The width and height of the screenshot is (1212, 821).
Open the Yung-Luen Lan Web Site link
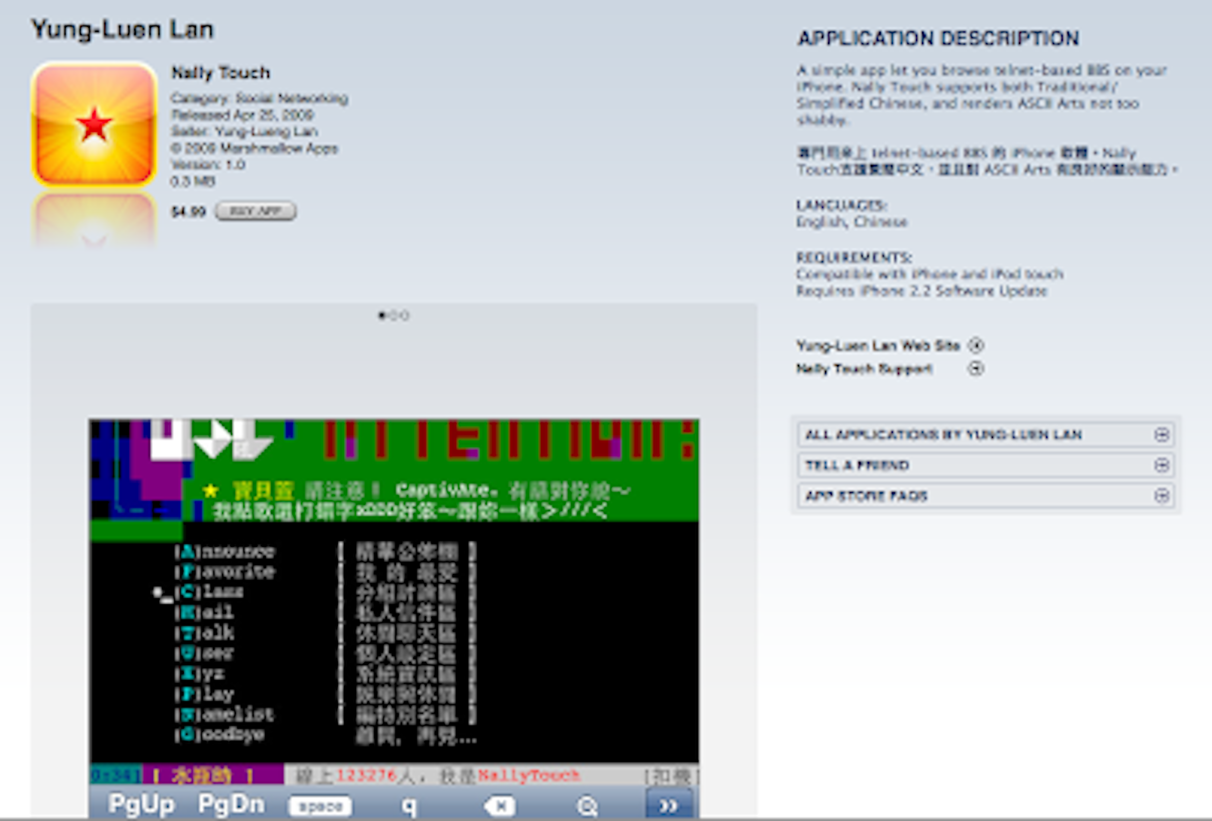(x=878, y=345)
